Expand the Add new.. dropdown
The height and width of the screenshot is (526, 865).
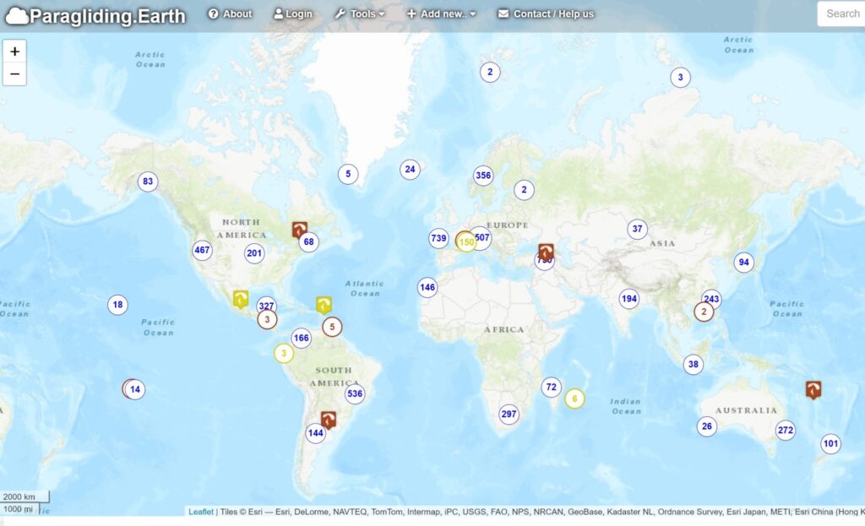[441, 14]
